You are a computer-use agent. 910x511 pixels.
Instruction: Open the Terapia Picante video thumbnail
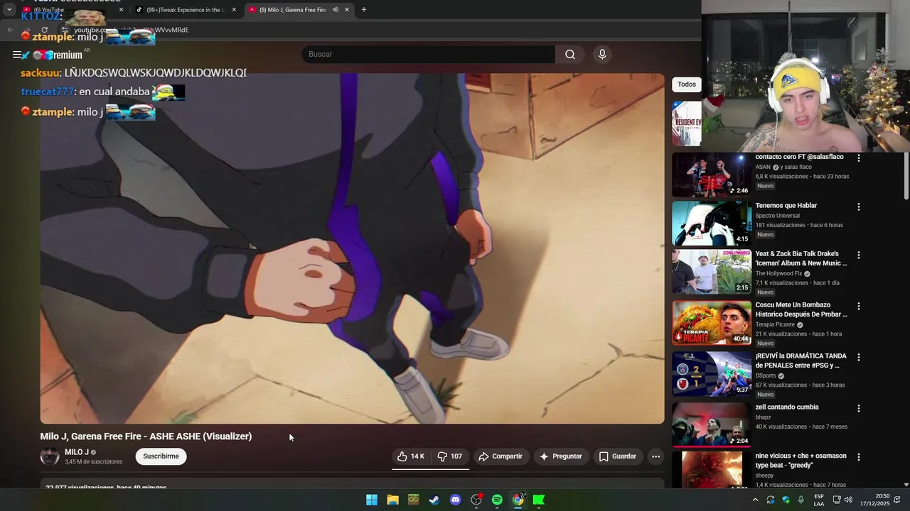712,323
